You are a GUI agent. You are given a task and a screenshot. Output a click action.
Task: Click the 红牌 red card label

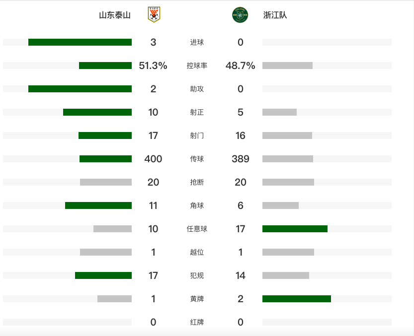197,322
